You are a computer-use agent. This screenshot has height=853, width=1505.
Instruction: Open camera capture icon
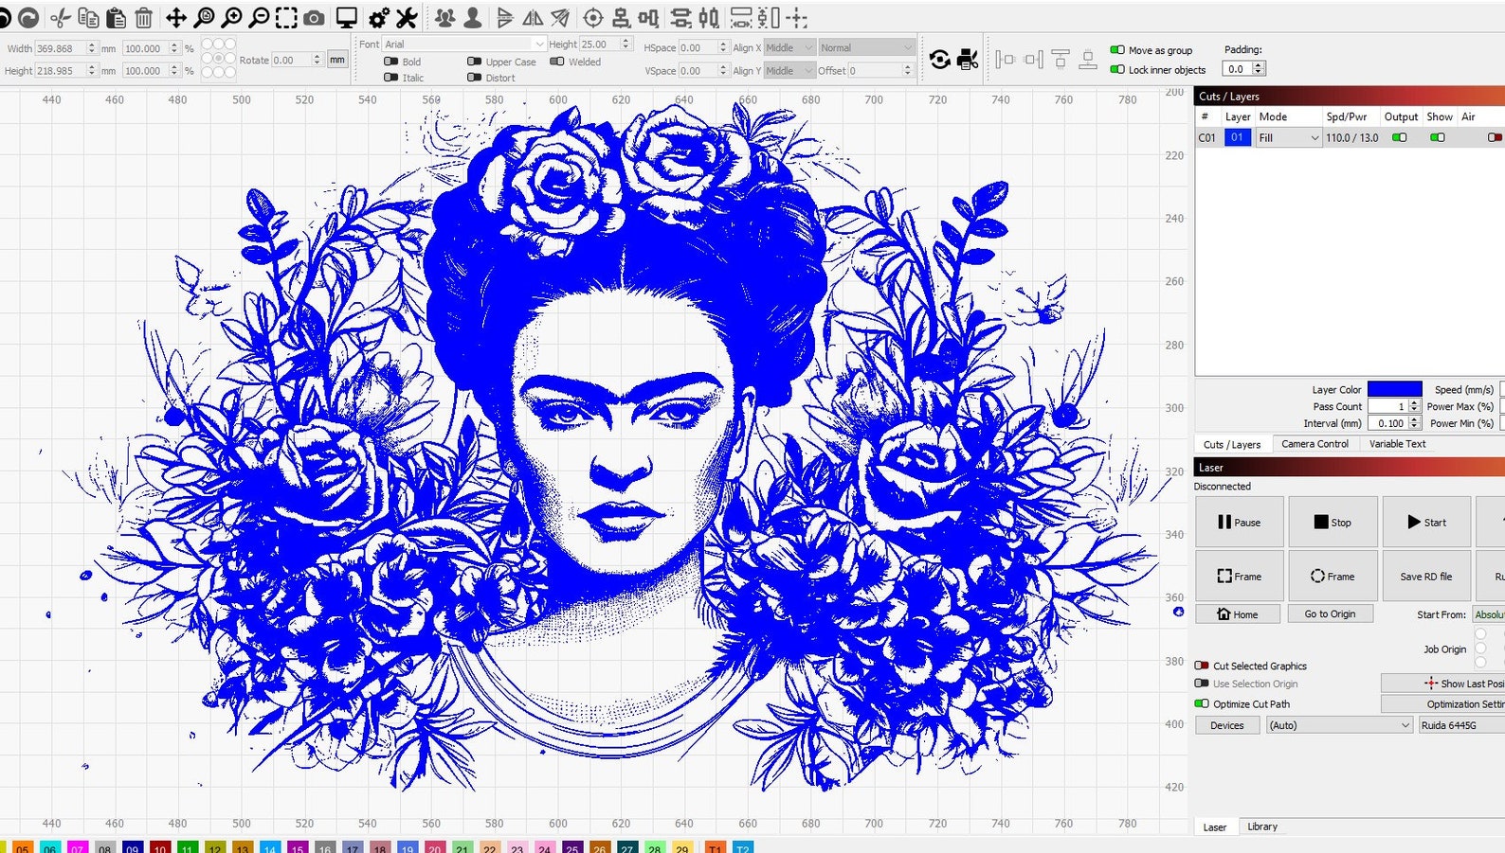[314, 17]
